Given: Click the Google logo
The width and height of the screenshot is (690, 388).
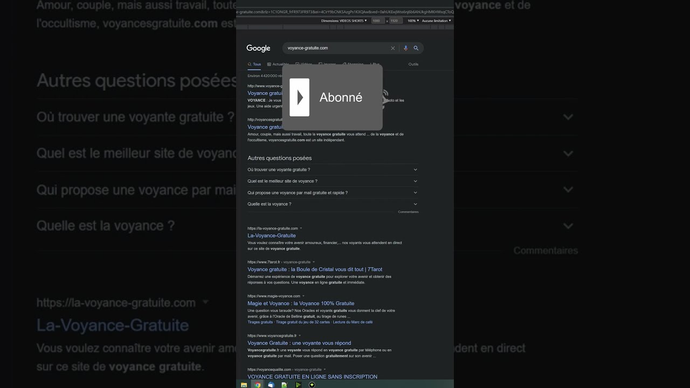Looking at the screenshot, I should (258, 48).
